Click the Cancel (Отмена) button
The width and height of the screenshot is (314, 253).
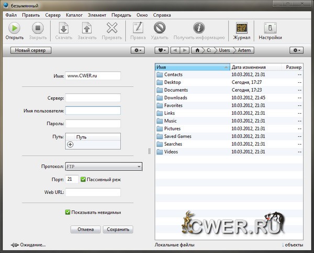click(x=85, y=229)
